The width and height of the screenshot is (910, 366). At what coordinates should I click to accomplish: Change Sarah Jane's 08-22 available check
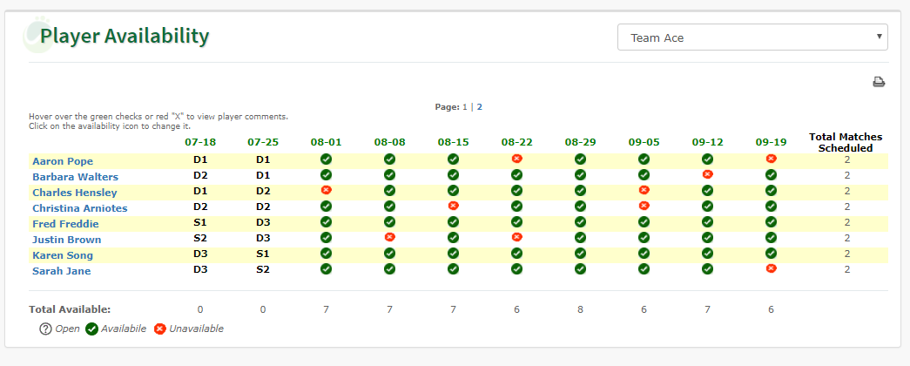pyautogui.click(x=516, y=268)
